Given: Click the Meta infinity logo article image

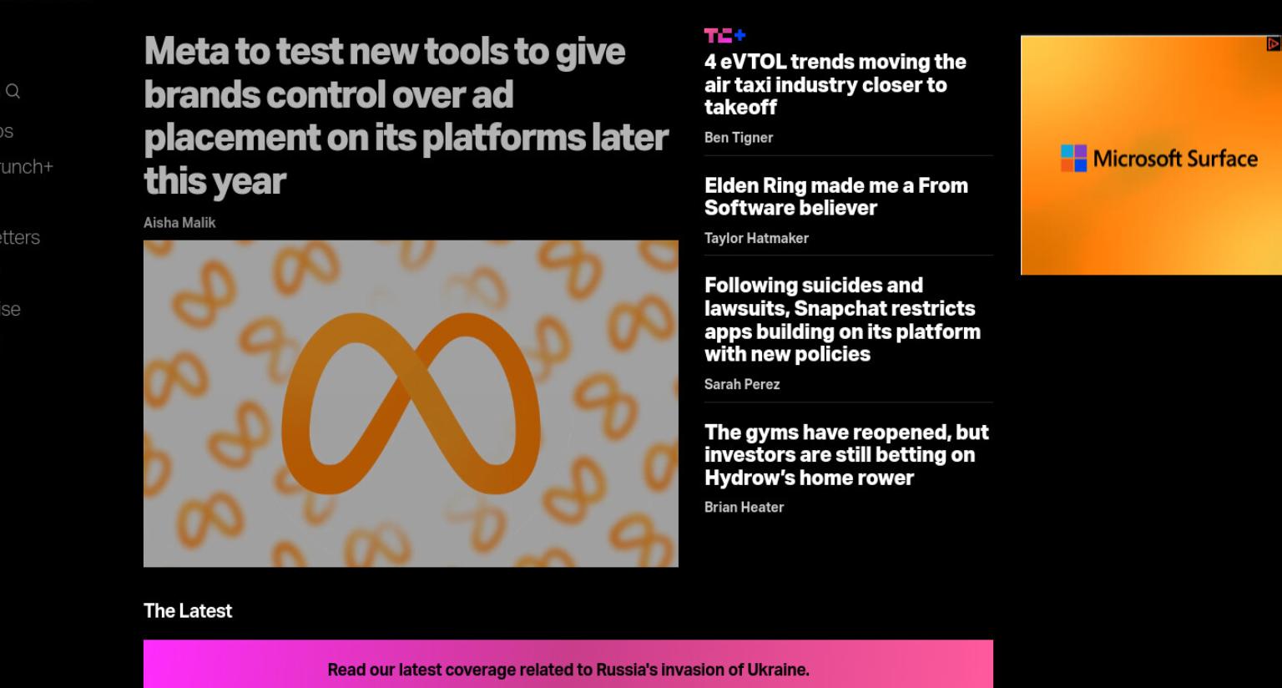Looking at the screenshot, I should pyautogui.click(x=411, y=403).
